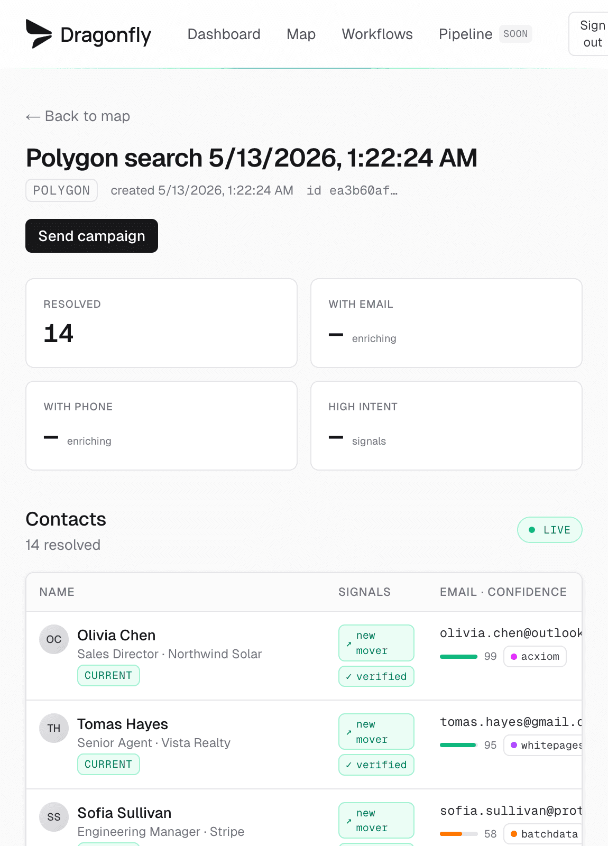Open the Dashboard nav item

[224, 34]
